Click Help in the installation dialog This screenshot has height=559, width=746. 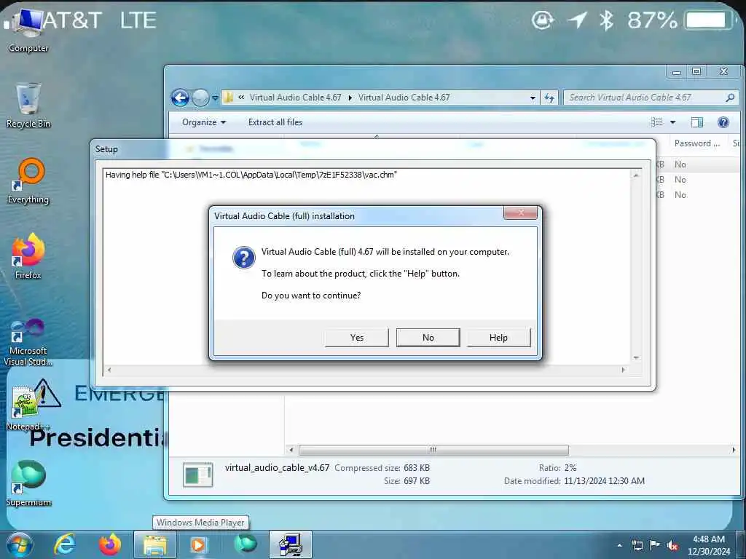tap(498, 338)
